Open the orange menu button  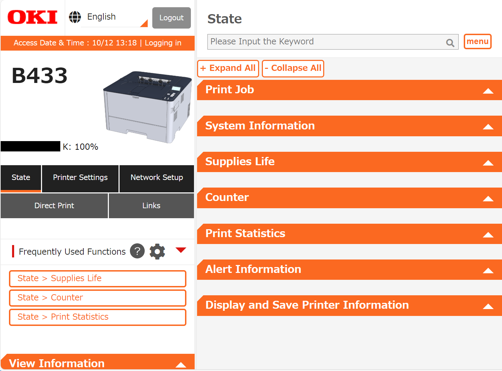[x=478, y=42]
